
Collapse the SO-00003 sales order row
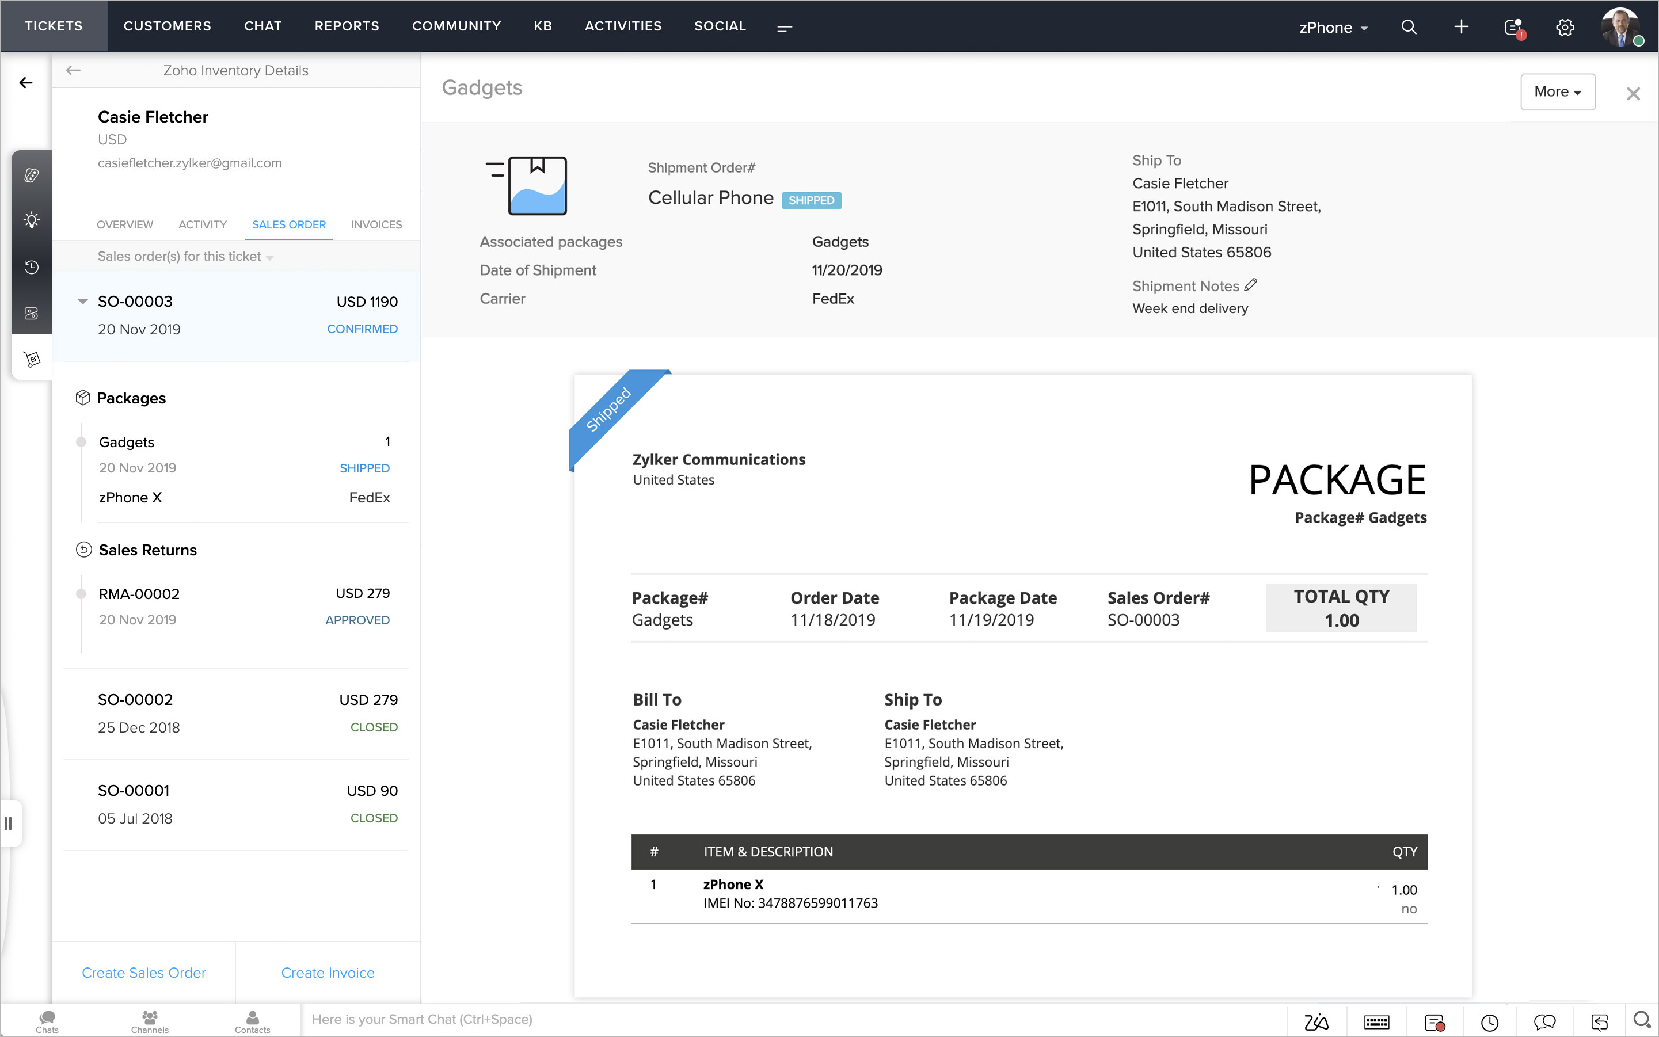pyautogui.click(x=82, y=301)
